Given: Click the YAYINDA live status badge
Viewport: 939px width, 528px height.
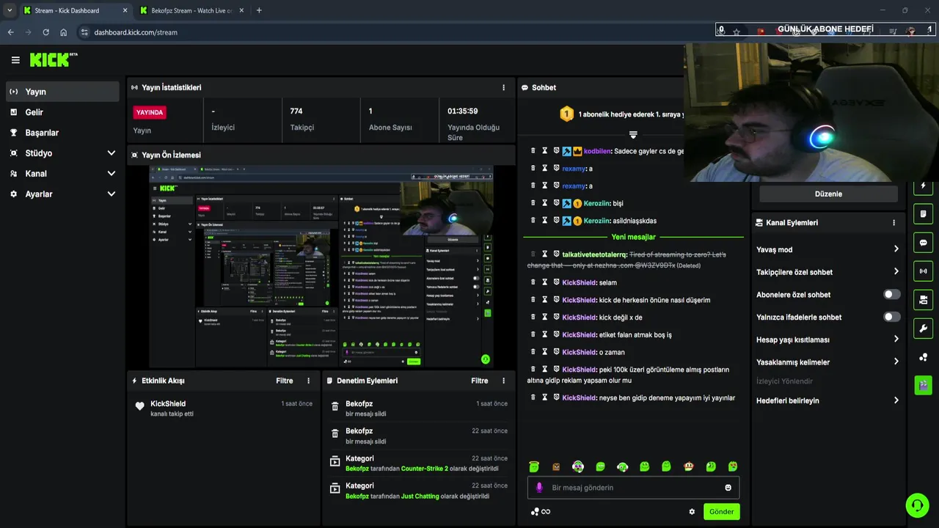Looking at the screenshot, I should [x=150, y=113].
